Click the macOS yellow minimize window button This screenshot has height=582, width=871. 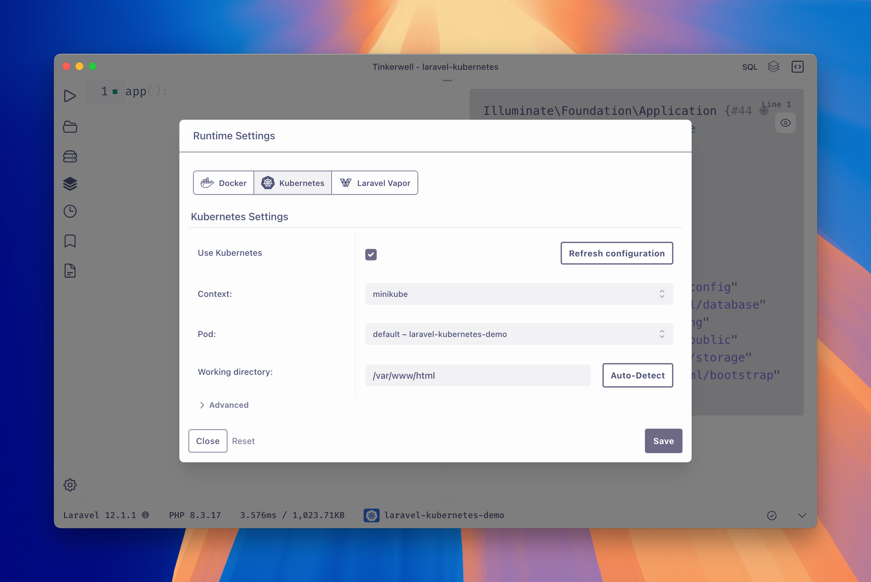point(80,67)
